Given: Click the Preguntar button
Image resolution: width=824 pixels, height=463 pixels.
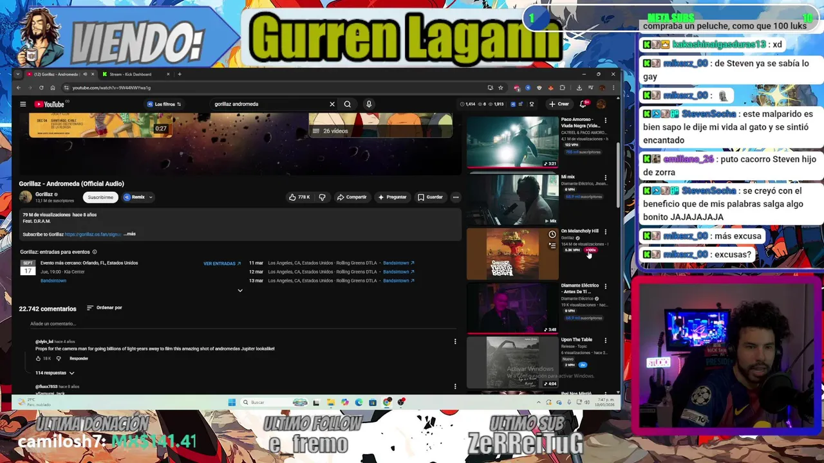Looking at the screenshot, I should tap(392, 197).
